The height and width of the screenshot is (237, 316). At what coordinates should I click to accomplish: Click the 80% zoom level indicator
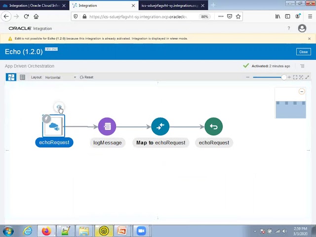pyautogui.click(x=204, y=16)
